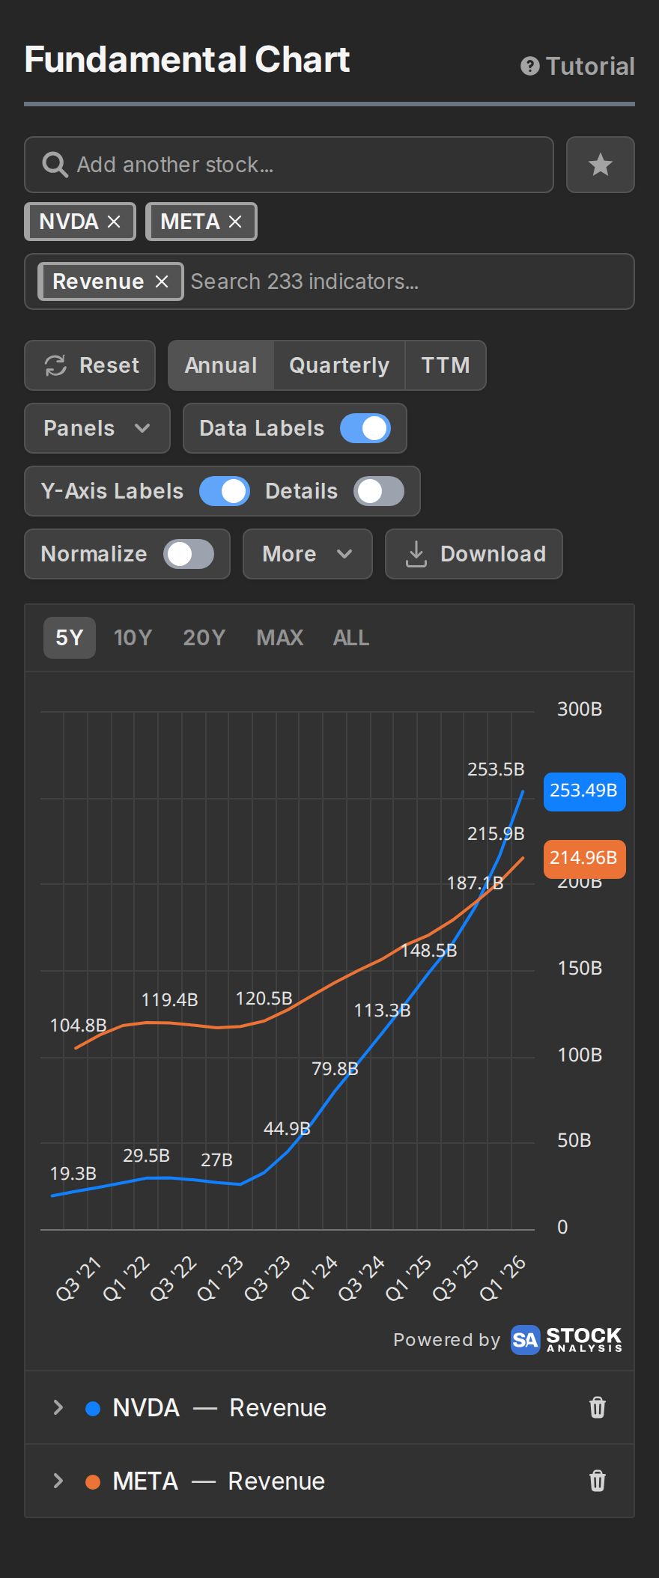Click the blue 253.49B value tag
This screenshot has width=659, height=1578.
585,791
